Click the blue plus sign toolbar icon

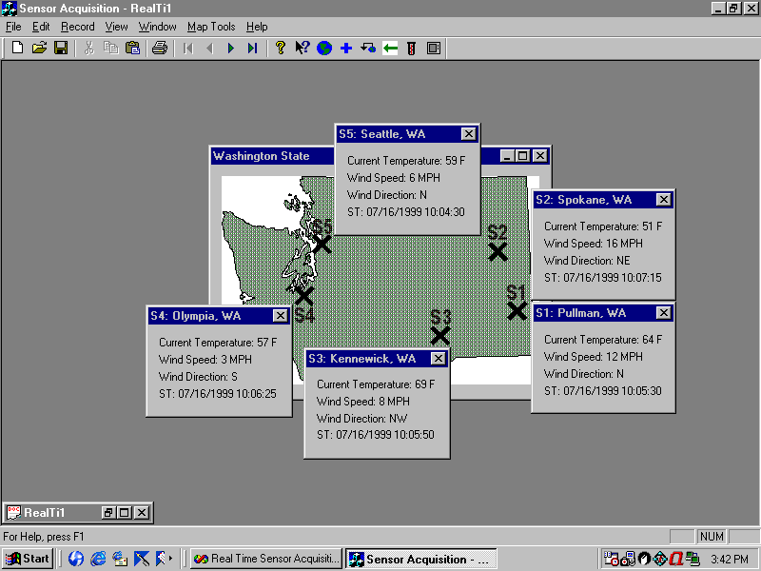point(346,48)
